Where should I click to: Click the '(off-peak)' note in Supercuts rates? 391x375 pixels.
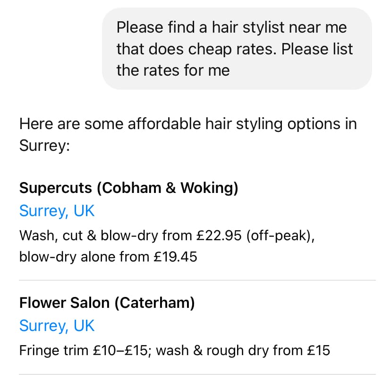280,235
